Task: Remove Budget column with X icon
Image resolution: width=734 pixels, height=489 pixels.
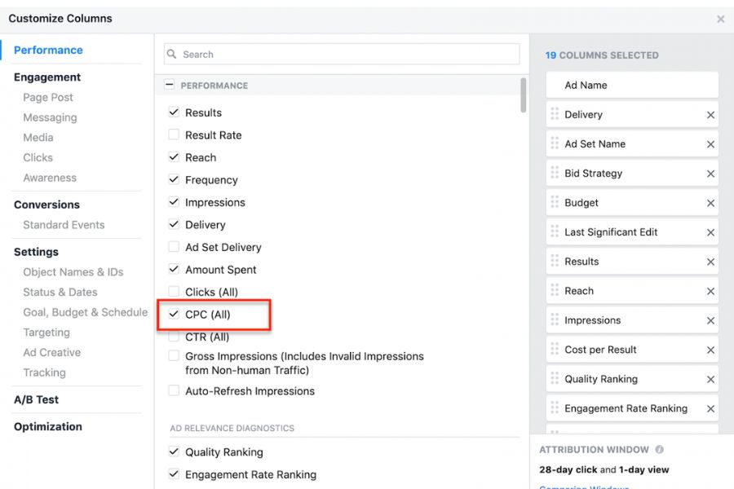Action: (x=710, y=203)
